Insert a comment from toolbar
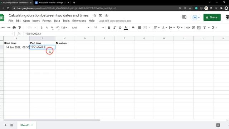The height and width of the screenshot is (129, 229). coord(193,28)
